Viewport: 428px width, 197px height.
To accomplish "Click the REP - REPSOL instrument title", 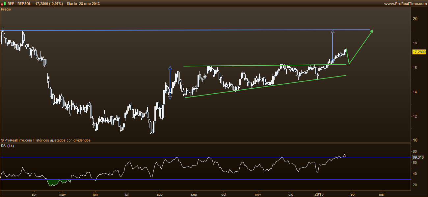I will coord(19,4).
